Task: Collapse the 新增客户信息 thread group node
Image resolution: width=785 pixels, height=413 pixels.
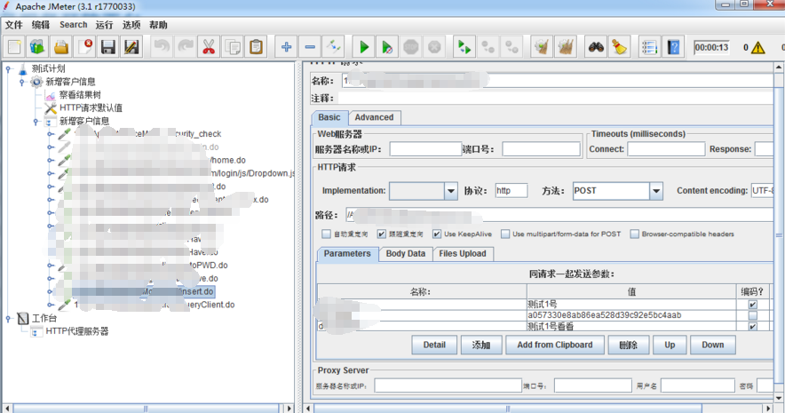Action: 22,82
